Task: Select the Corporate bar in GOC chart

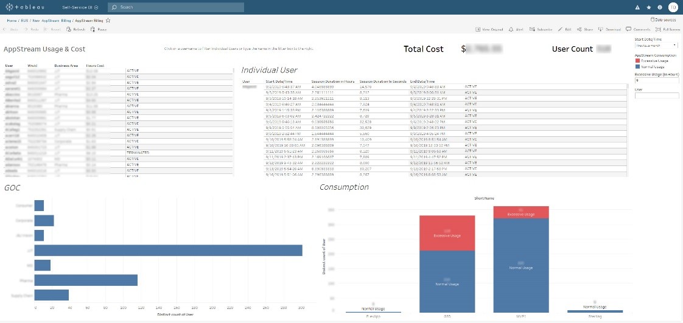Action: [x=44, y=221]
